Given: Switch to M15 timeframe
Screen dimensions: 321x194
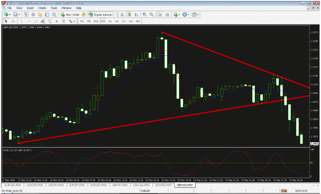Looking at the screenshot, I should 96,21.
